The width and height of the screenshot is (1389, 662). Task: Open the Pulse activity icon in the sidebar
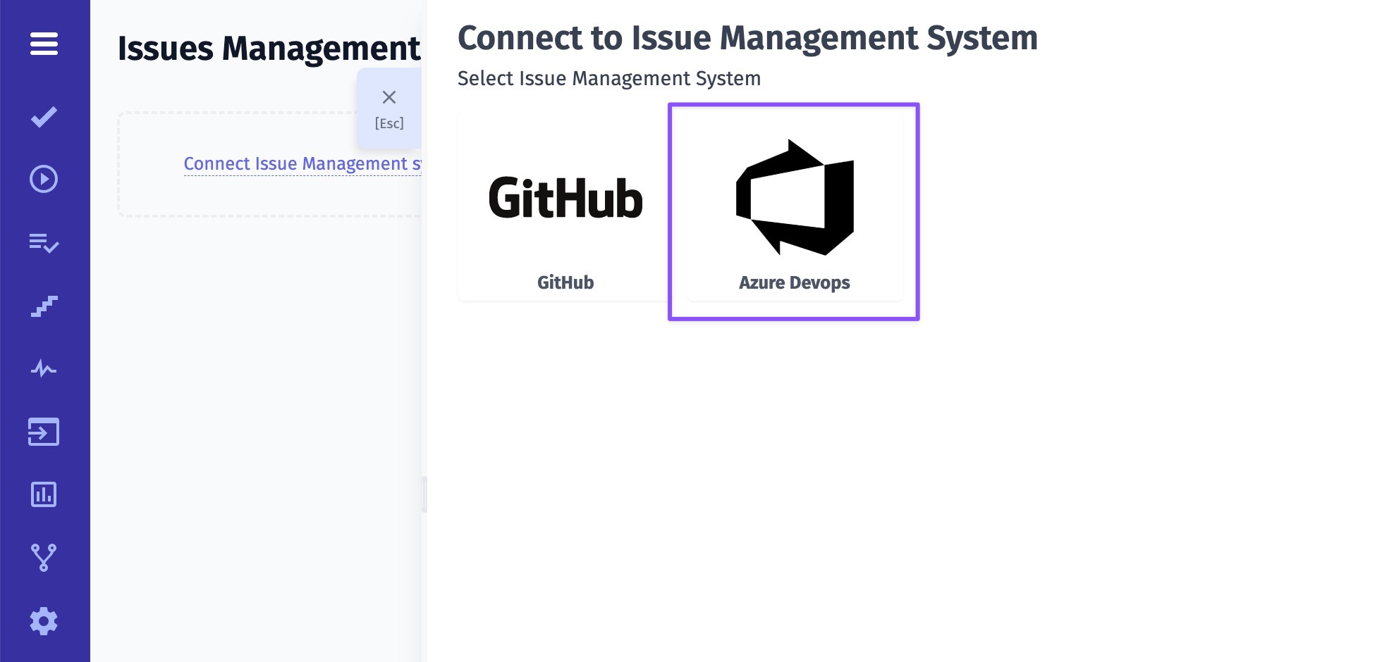(44, 368)
